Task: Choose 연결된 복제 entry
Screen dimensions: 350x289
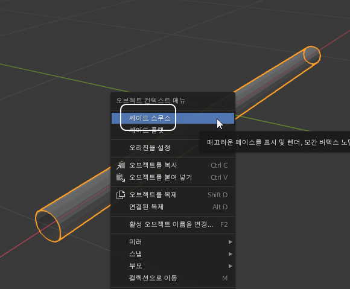Action: point(173,207)
